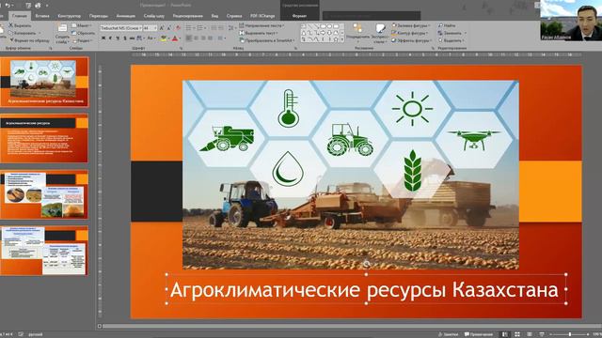602x338 pixels.
Task: Open the PDF-XChange ribbon tab
Action: tap(262, 16)
